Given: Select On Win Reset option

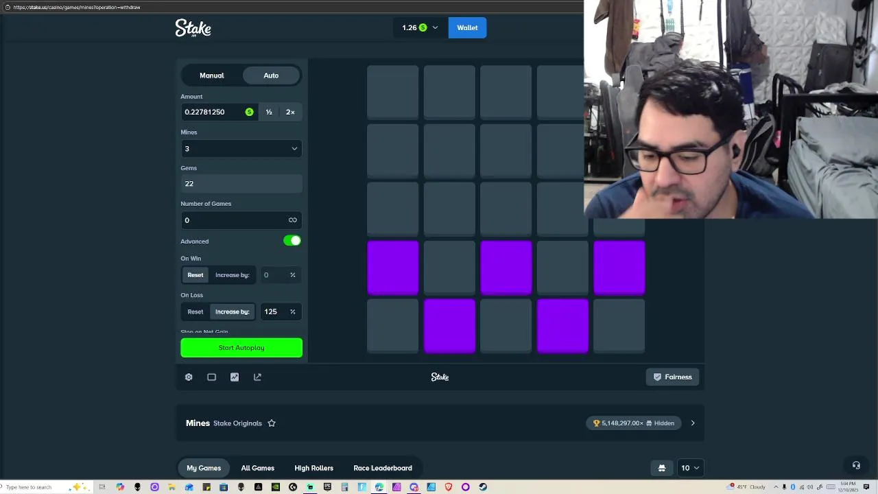Looking at the screenshot, I should (x=195, y=275).
